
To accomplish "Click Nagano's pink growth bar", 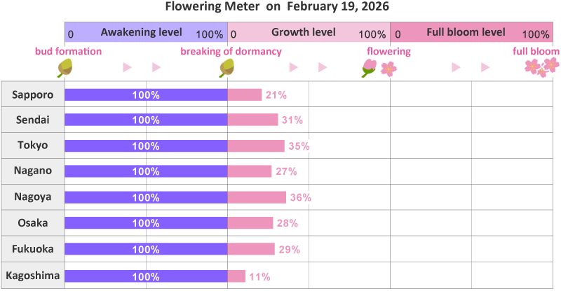I will (250, 171).
